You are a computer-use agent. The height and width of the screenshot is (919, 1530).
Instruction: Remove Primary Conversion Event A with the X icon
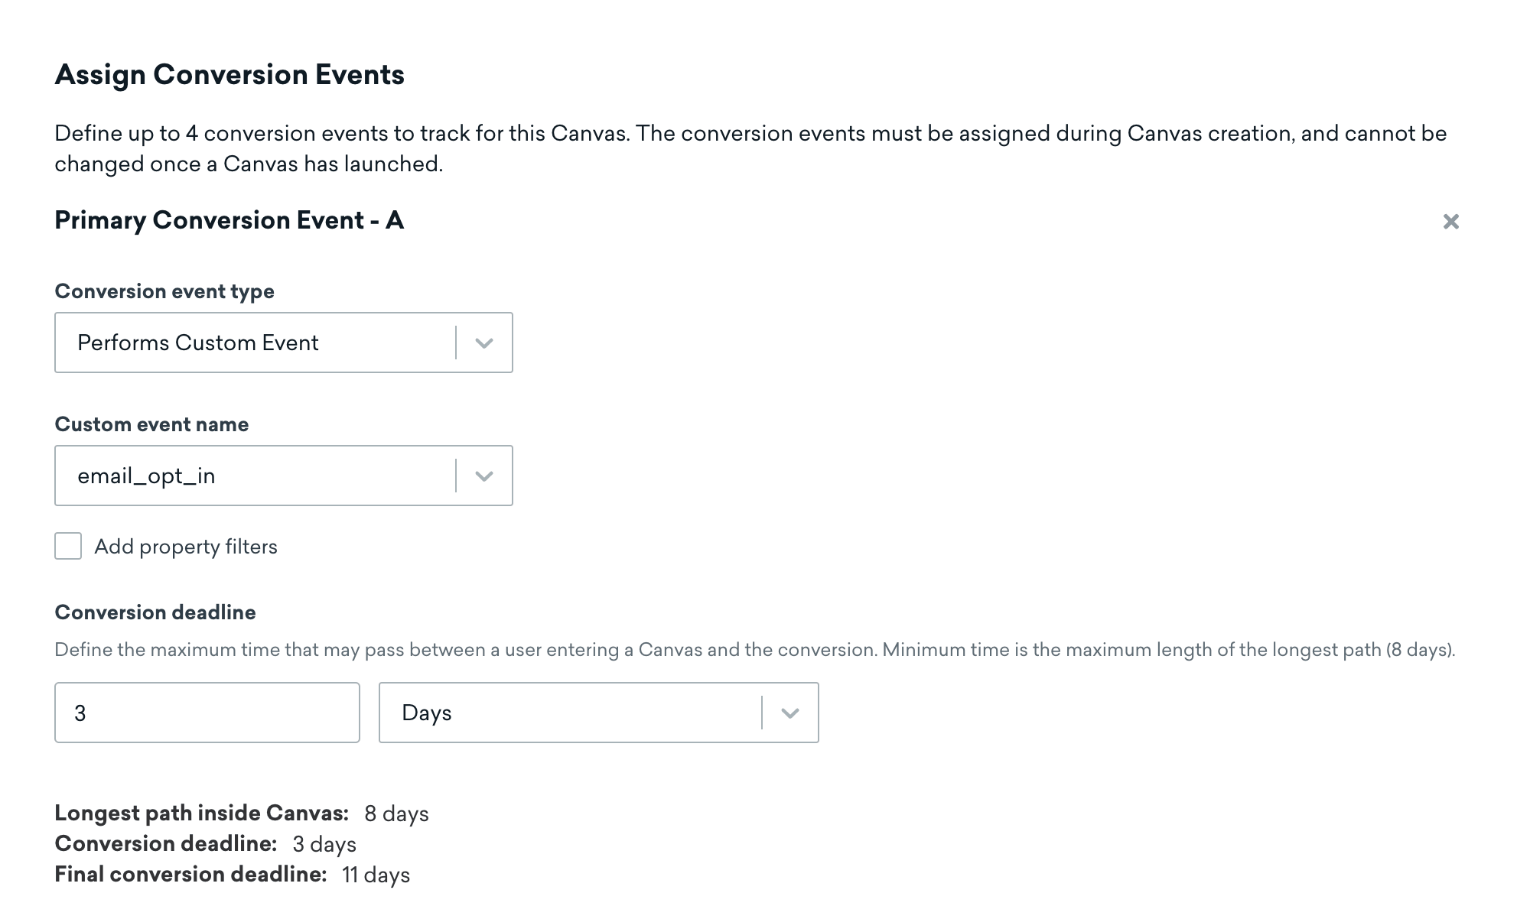1450,222
